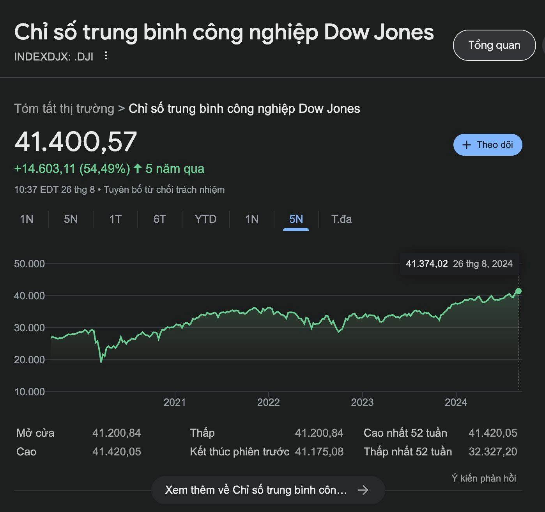Select the active 5N five-year tab
Viewport: 545px width, 512px height.
coord(296,219)
